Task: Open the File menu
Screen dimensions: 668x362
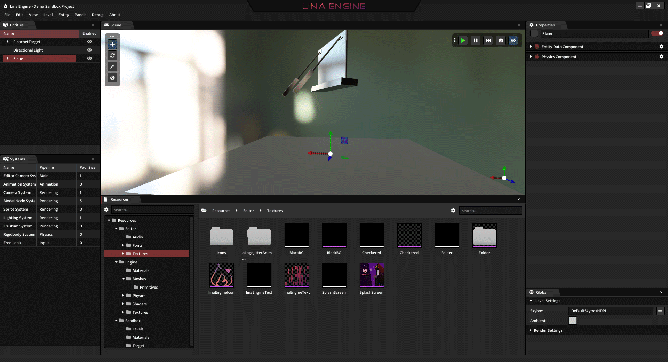Action: (x=7, y=15)
